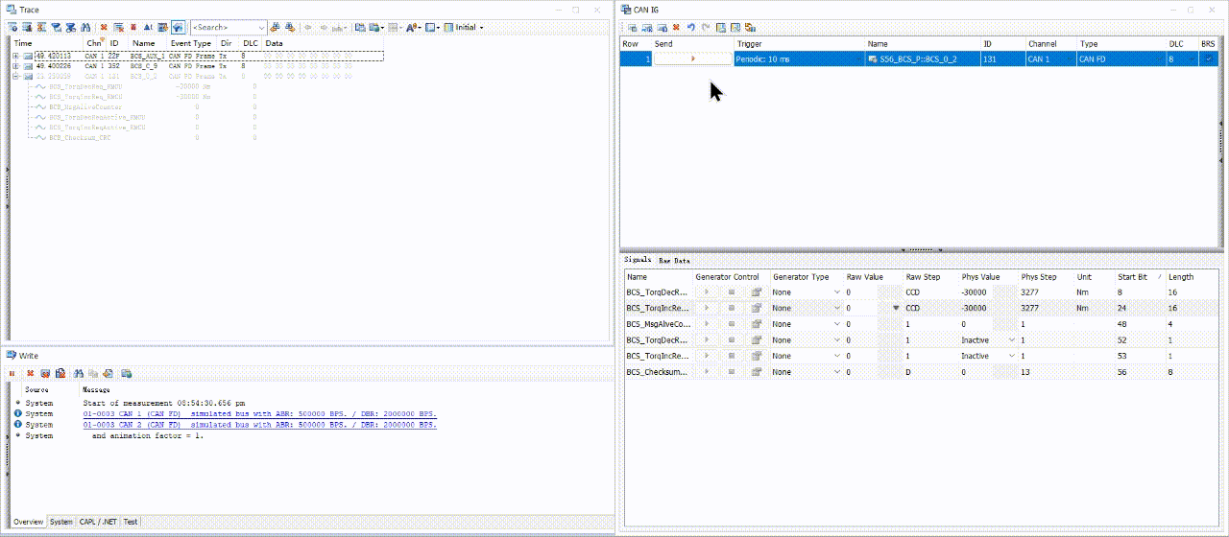1229x537 pixels.
Task: Click the redo arrow in CAN IG toolbar
Action: [x=705, y=28]
